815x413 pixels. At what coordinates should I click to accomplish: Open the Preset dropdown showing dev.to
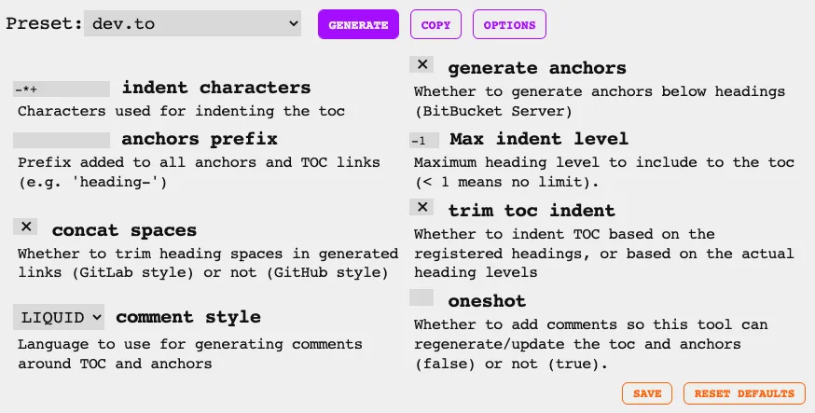[192, 24]
